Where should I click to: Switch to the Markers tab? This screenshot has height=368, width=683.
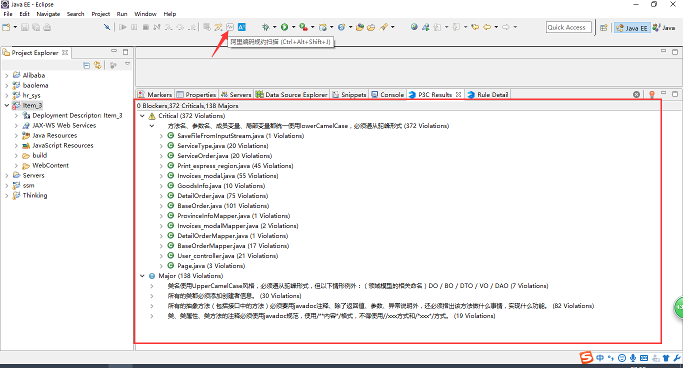pos(155,94)
